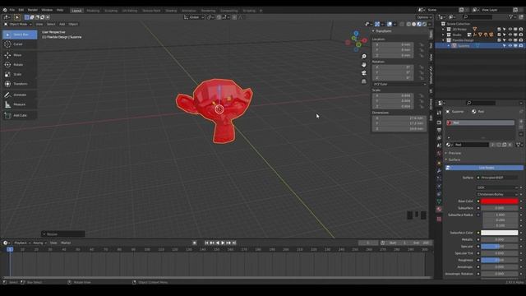
Task: Select the Scale tool
Action: tap(20, 74)
